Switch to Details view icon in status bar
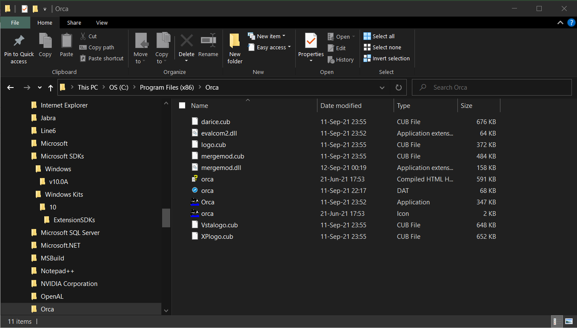This screenshot has height=328, width=577. [555, 321]
